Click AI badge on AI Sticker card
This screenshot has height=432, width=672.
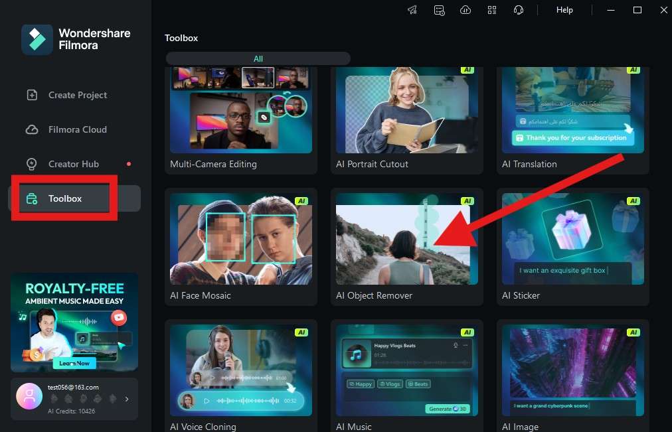tap(633, 201)
